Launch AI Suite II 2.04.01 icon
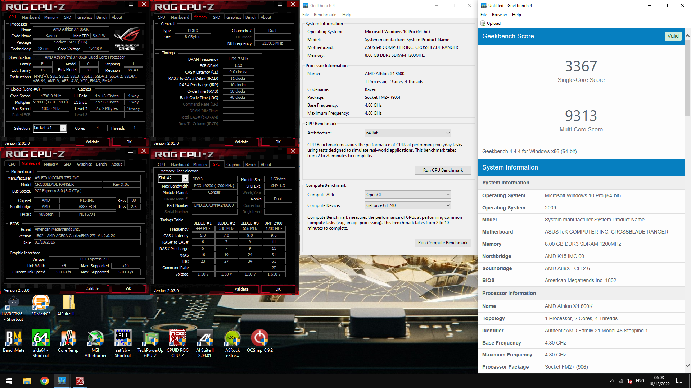Screen dimensions: 691x388 click(x=205, y=343)
